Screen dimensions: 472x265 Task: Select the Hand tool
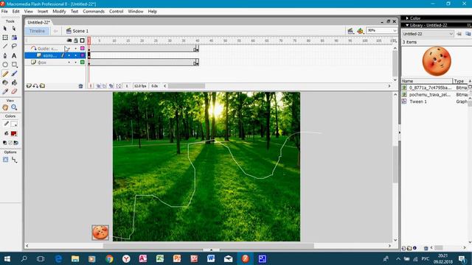point(5,107)
